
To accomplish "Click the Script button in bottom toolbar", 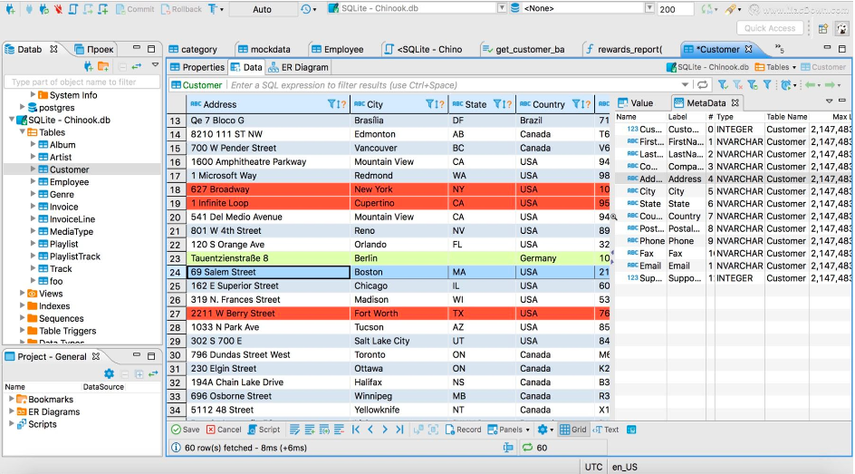I will tap(264, 430).
